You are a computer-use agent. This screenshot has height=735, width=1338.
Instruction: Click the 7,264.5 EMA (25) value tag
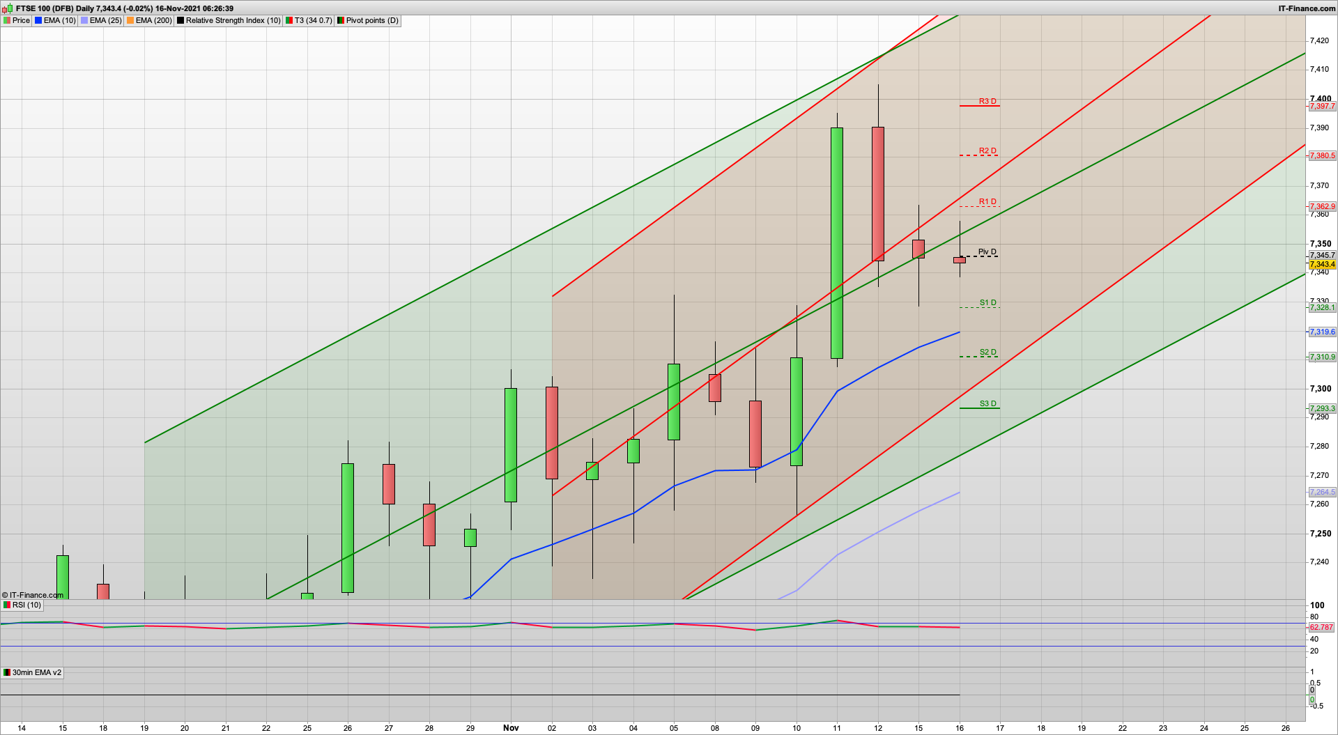click(1322, 492)
